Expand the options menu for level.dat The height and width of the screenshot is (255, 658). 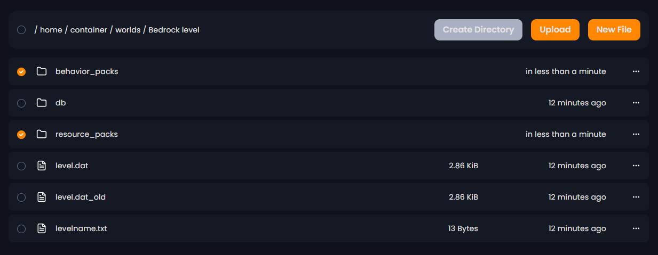[x=636, y=166]
